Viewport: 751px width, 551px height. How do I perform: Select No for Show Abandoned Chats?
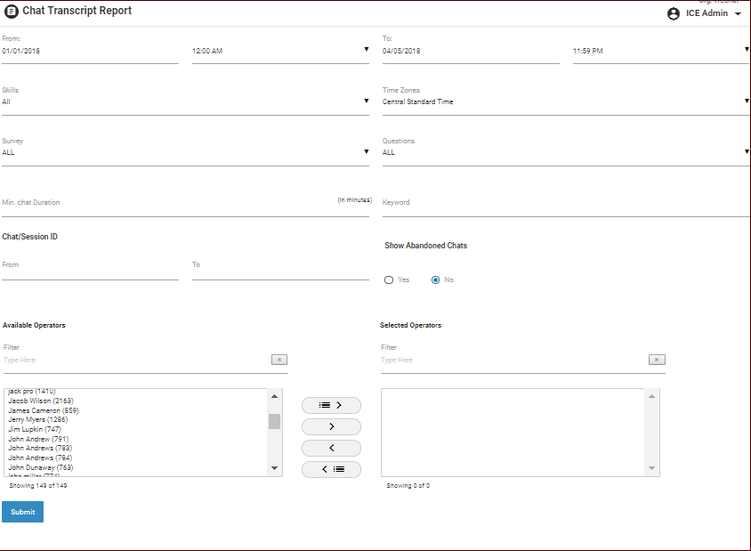(435, 280)
